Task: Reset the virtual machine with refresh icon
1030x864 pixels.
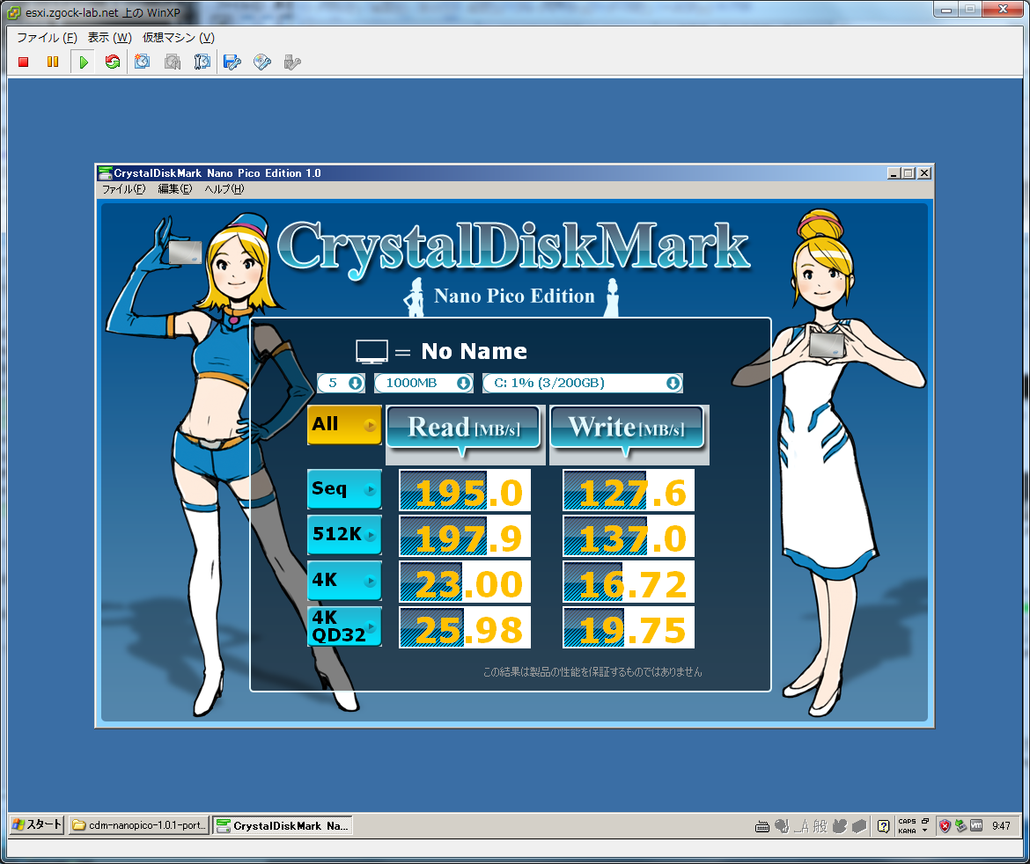Action: [x=113, y=62]
